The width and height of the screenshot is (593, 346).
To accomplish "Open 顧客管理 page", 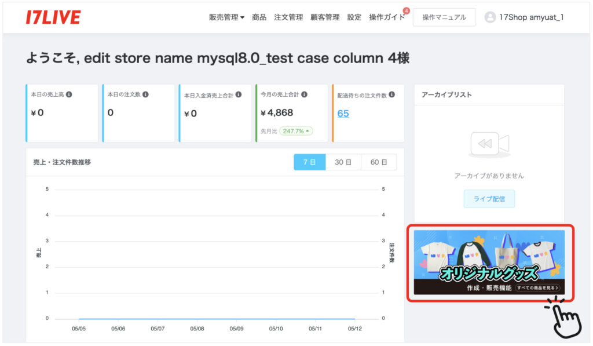I will pyautogui.click(x=325, y=17).
